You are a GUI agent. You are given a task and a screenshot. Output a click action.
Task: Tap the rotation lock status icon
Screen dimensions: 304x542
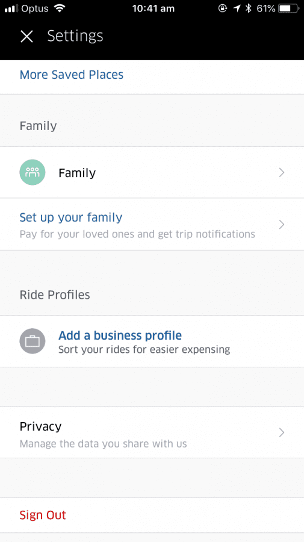[223, 8]
